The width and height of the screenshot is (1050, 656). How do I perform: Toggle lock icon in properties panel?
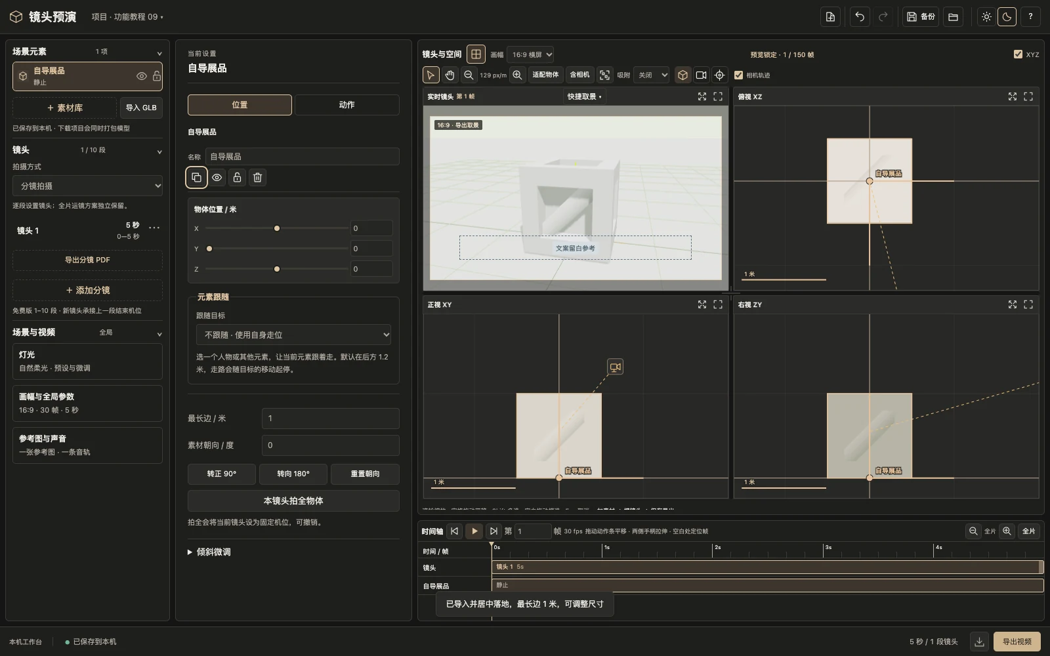237,177
